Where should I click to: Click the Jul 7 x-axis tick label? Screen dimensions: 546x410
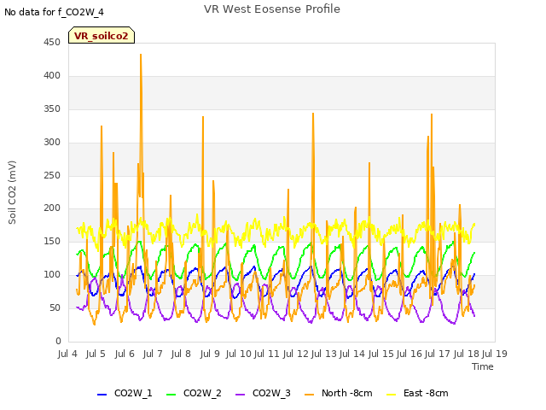153,354
